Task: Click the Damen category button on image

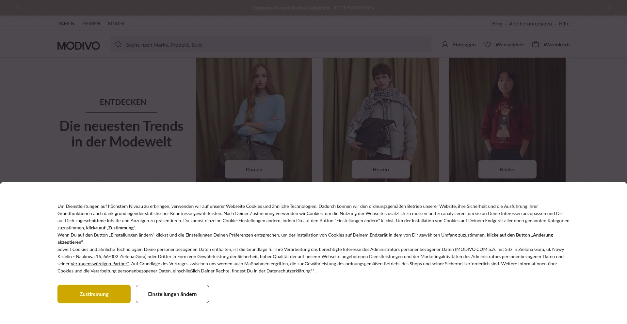Action: pos(254,169)
